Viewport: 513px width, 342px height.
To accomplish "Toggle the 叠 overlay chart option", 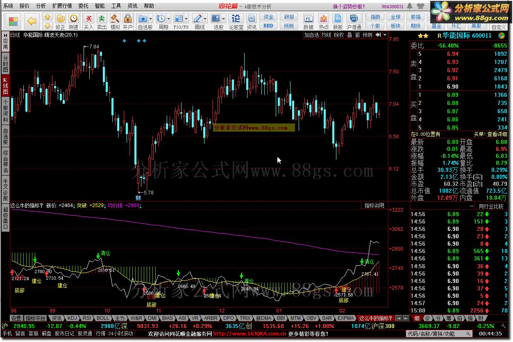I will (350, 35).
